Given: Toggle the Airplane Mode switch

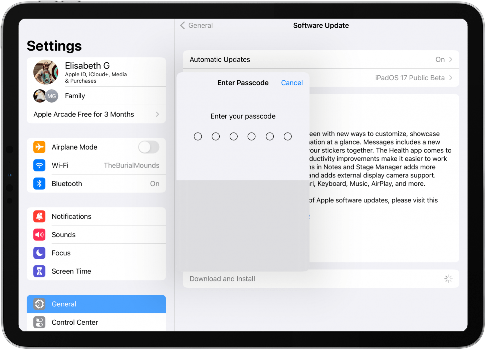Looking at the screenshot, I should pos(149,147).
